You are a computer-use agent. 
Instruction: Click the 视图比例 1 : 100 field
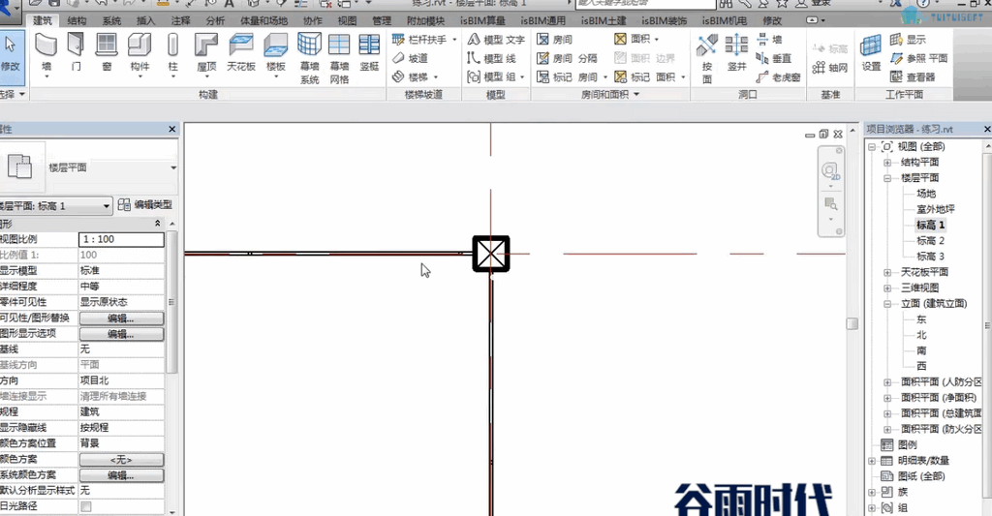pyautogui.click(x=121, y=240)
